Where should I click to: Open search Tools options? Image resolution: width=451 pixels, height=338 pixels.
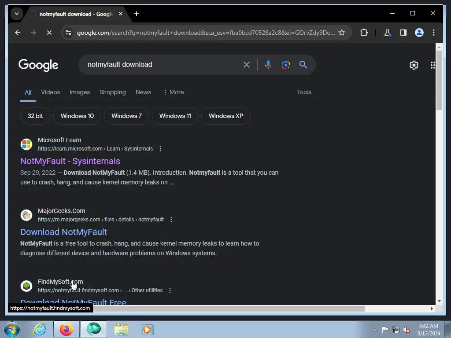pos(304,92)
